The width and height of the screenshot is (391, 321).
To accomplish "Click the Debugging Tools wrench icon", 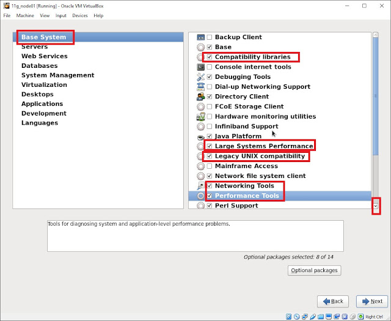I will pyautogui.click(x=201, y=77).
